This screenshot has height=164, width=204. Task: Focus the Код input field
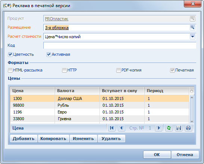[120, 45]
